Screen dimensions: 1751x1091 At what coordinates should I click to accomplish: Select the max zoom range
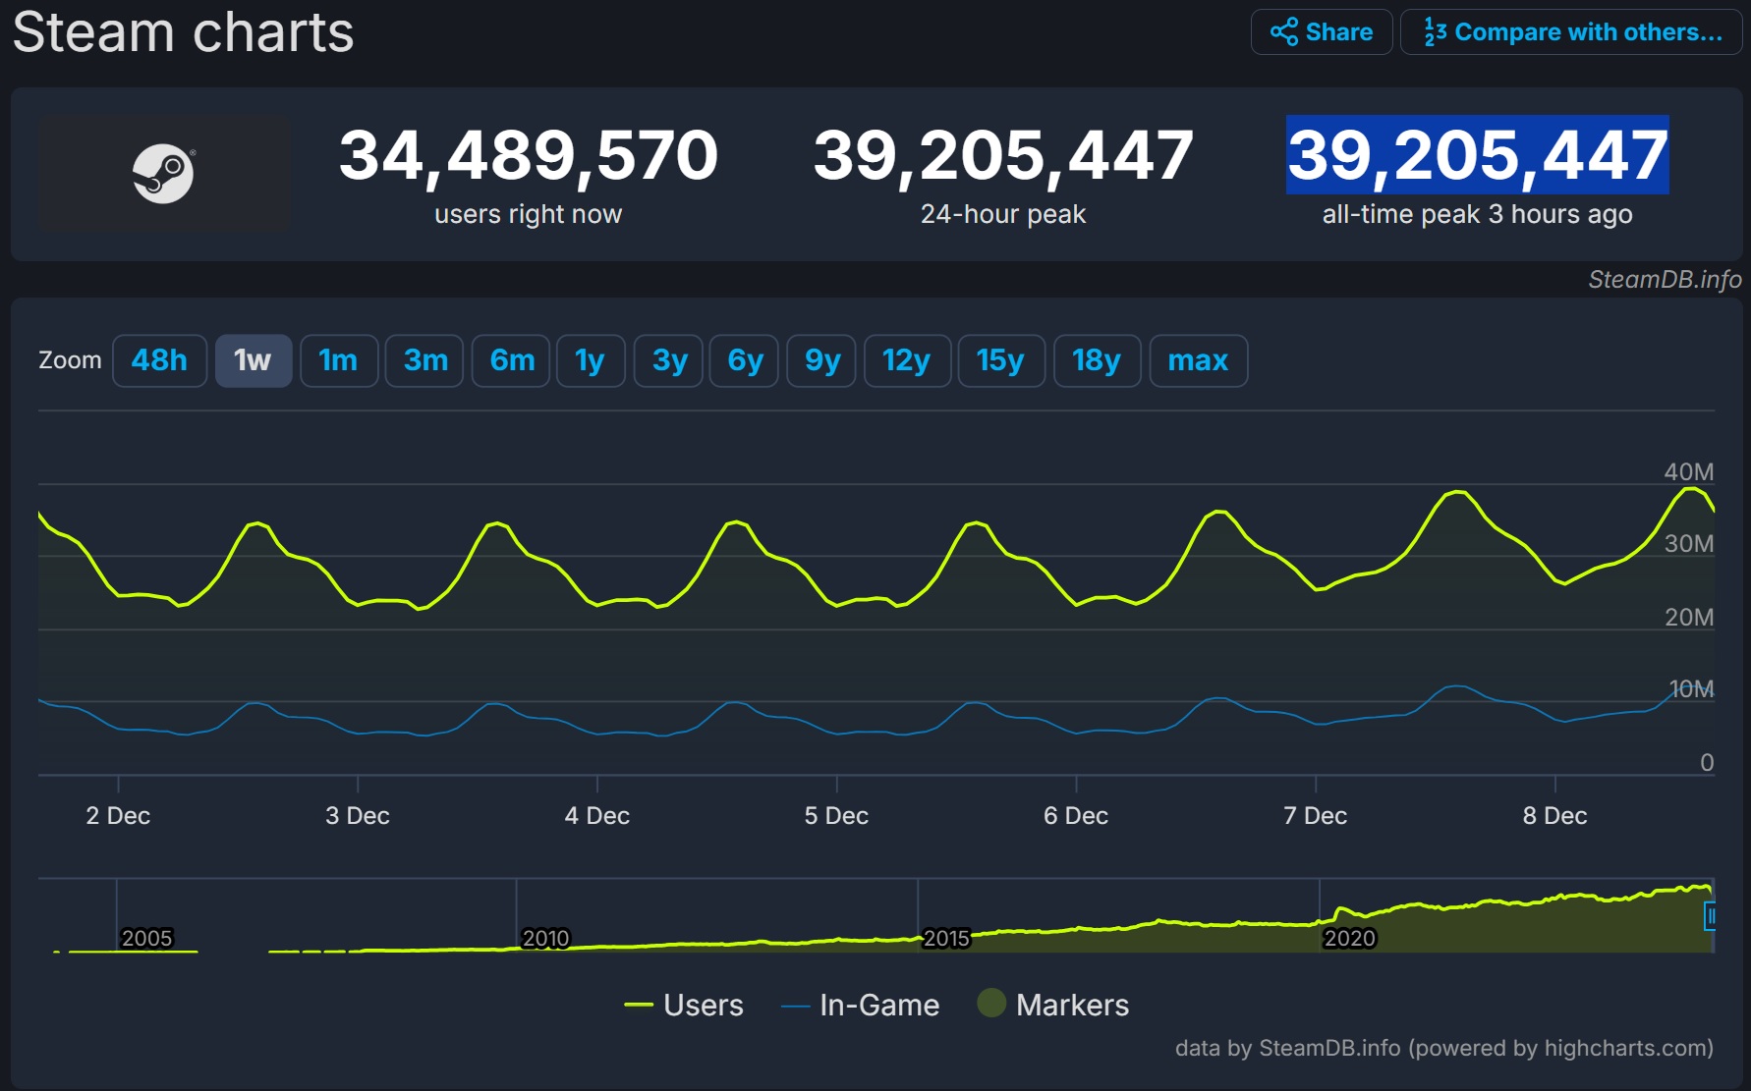pyautogui.click(x=1198, y=360)
